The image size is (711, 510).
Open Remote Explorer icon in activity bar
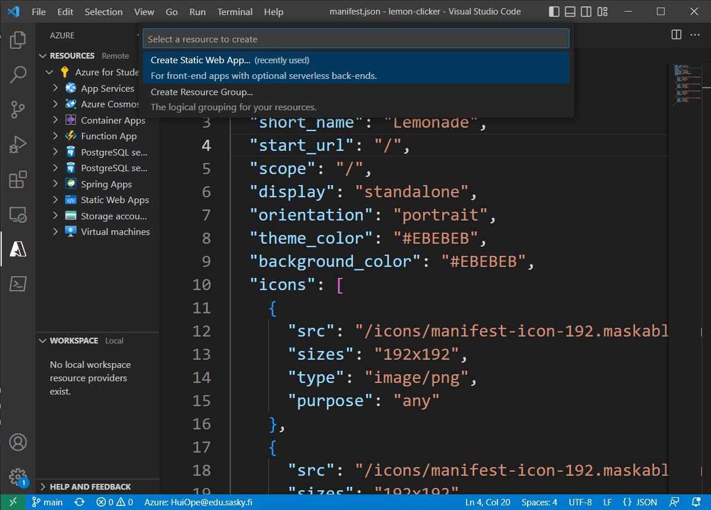click(x=18, y=215)
